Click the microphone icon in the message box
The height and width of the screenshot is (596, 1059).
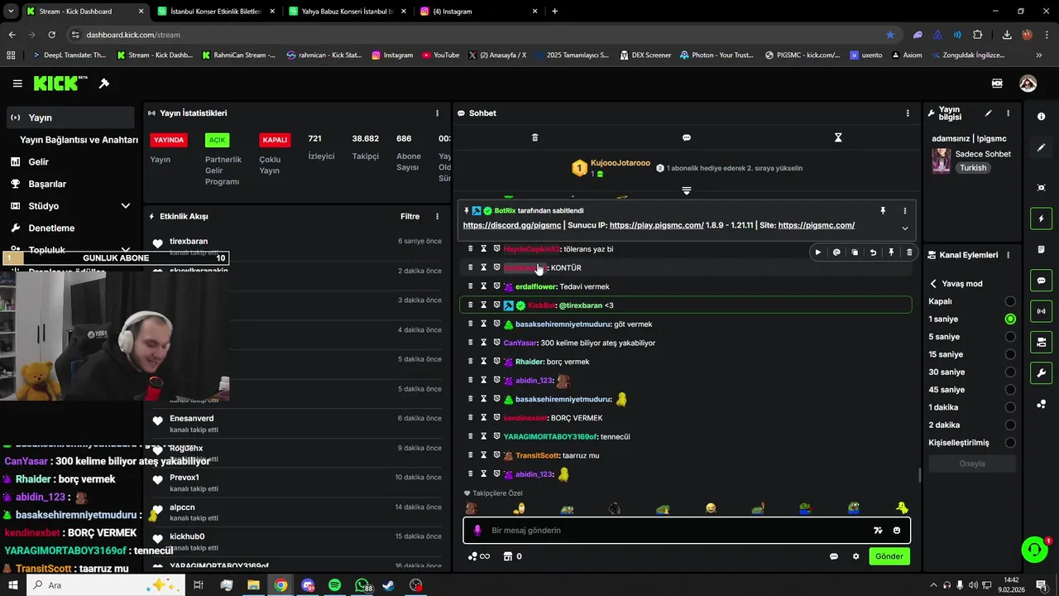477,531
